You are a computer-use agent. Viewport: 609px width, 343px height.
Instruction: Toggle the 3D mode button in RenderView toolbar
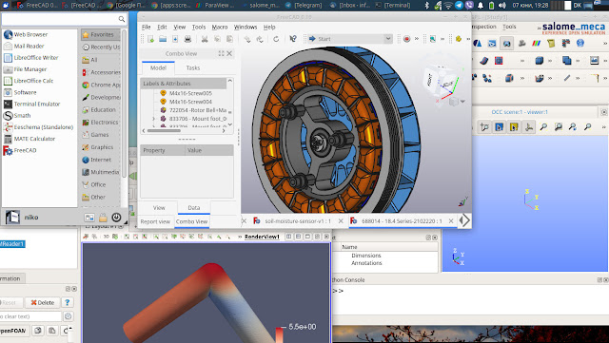pos(106,237)
